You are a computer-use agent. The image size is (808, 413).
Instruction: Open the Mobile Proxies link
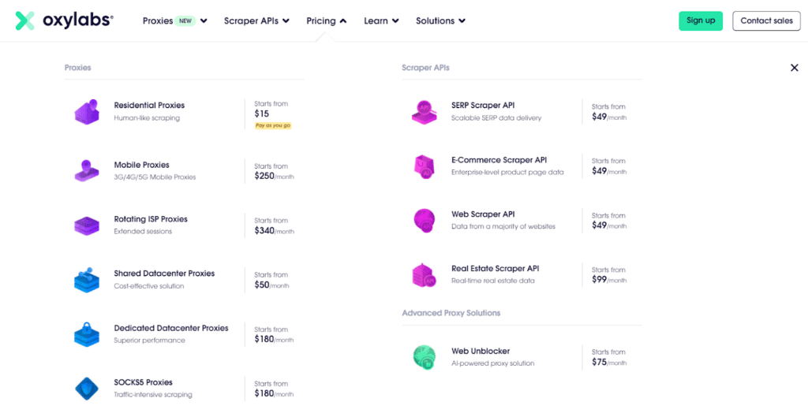coord(142,165)
